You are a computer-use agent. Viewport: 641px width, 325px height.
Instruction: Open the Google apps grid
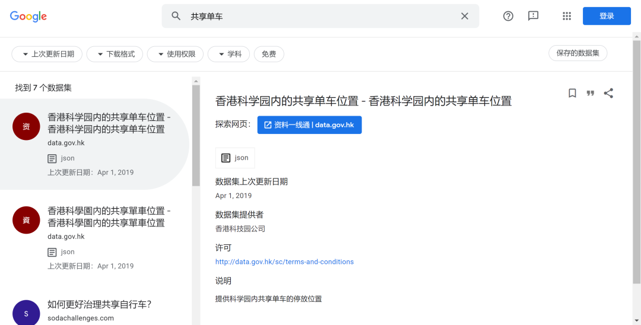click(x=567, y=16)
